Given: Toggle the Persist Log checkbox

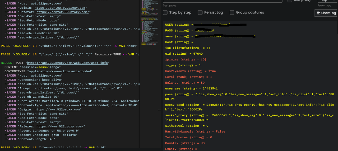Looking at the screenshot, I should click(200, 12).
